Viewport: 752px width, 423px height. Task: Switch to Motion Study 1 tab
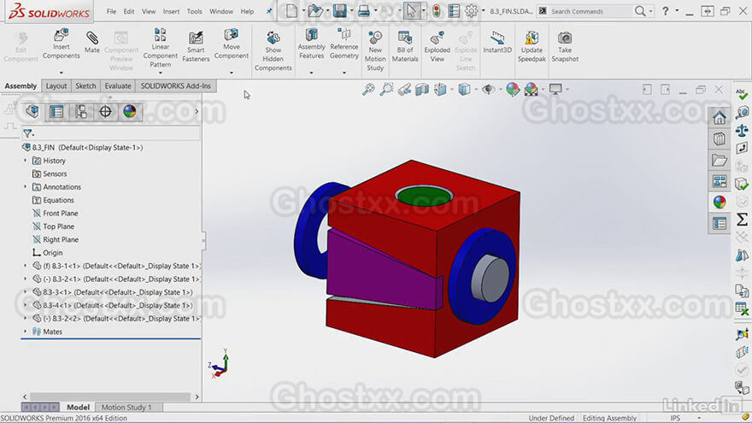[126, 407]
